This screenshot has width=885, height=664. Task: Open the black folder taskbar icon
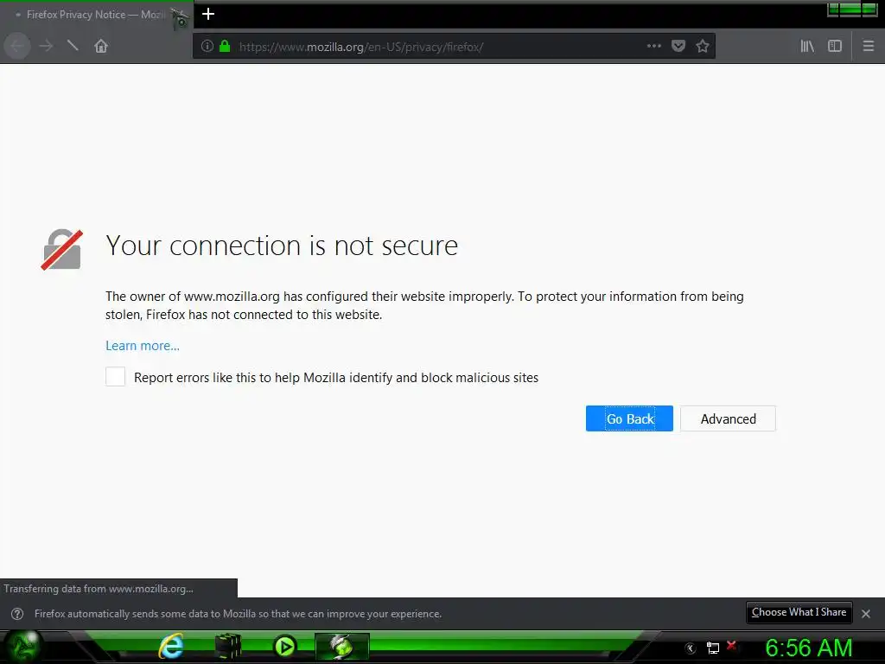[228, 647]
